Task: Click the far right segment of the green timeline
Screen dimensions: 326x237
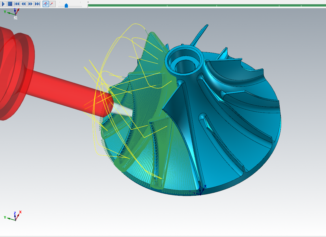Action: 313,5
